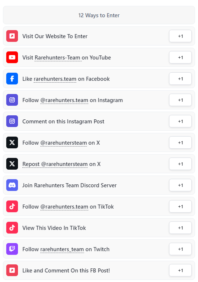Open the Rarehunters-Team YouTube link
The height and width of the screenshot is (282, 198).
point(58,58)
